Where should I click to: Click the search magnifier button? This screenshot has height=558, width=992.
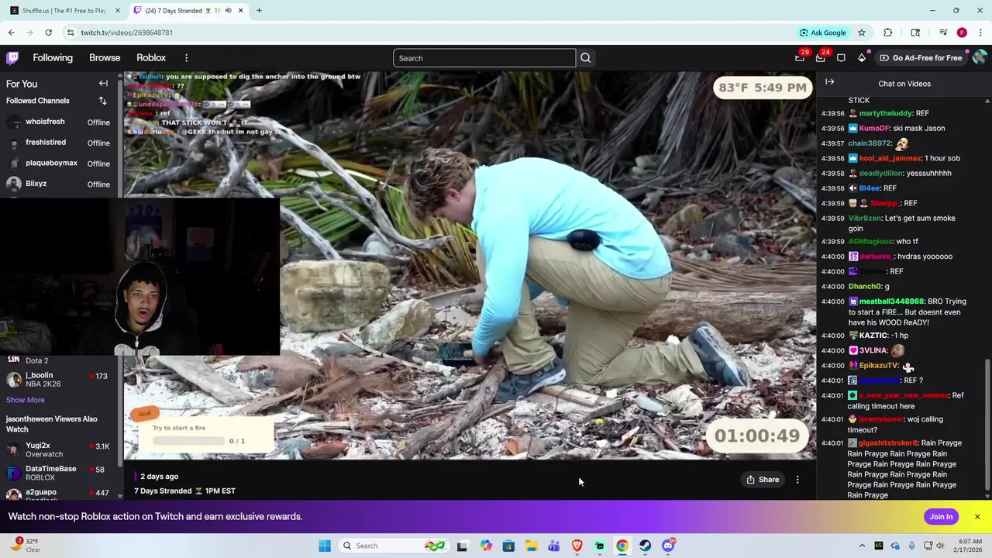[x=586, y=58]
